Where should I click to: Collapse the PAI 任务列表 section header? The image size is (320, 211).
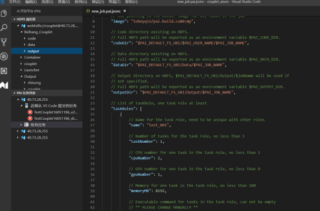(x=47, y=93)
